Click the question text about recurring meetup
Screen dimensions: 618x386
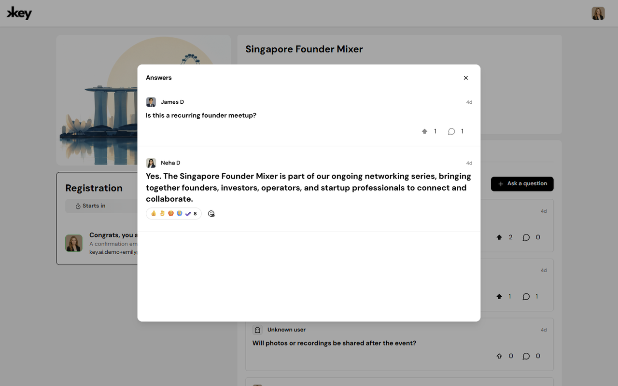pyautogui.click(x=201, y=115)
